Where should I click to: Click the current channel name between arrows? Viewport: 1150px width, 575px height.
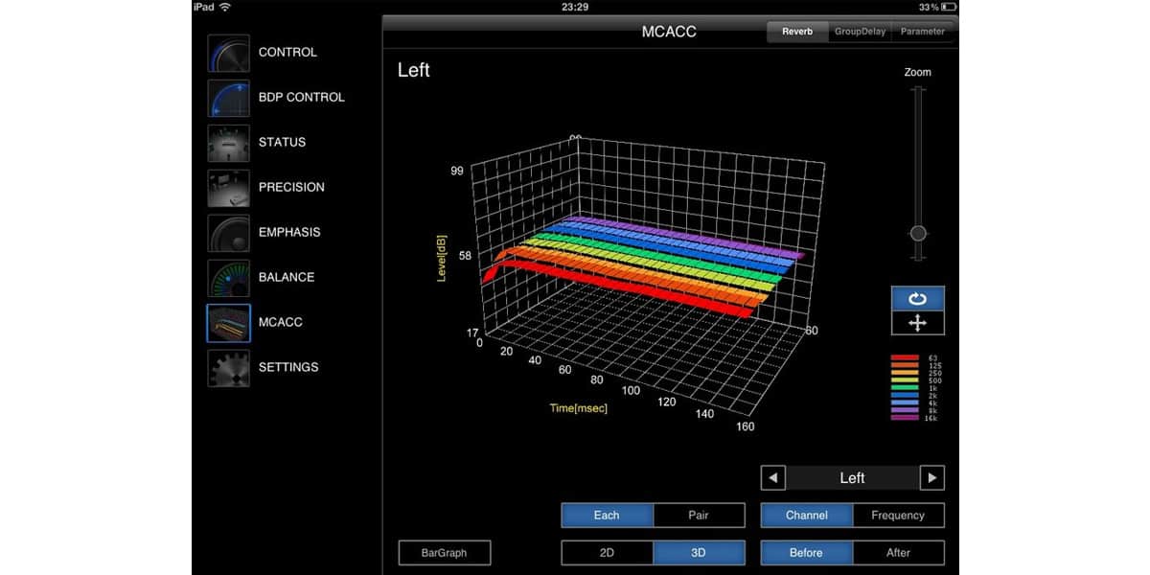point(852,478)
